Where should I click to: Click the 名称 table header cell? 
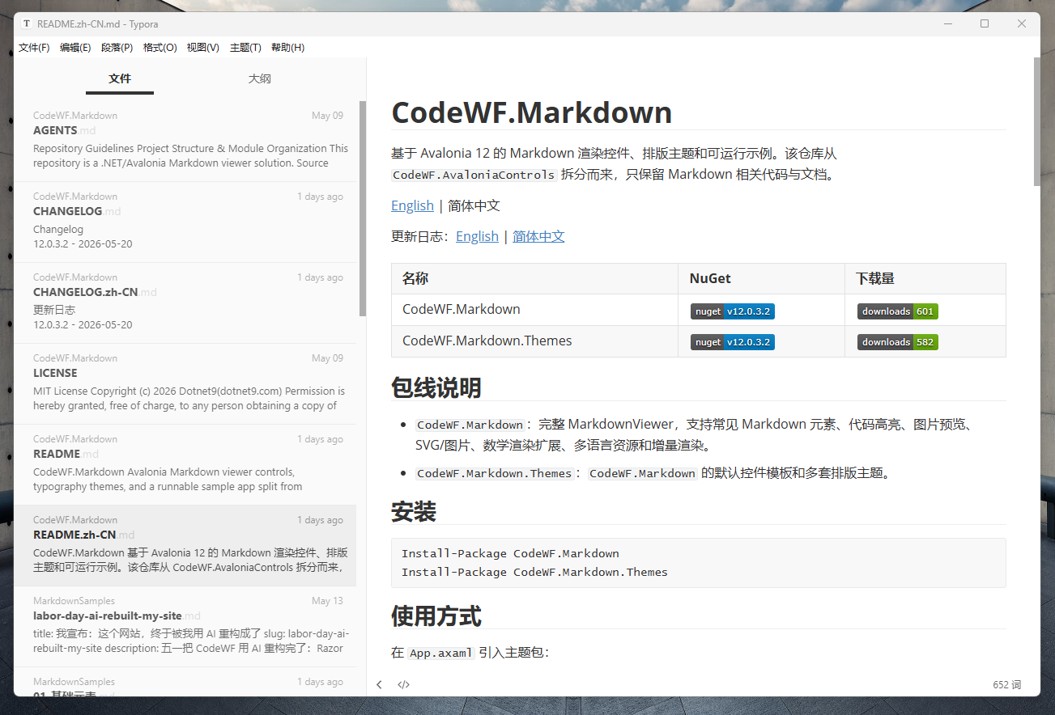click(x=534, y=278)
